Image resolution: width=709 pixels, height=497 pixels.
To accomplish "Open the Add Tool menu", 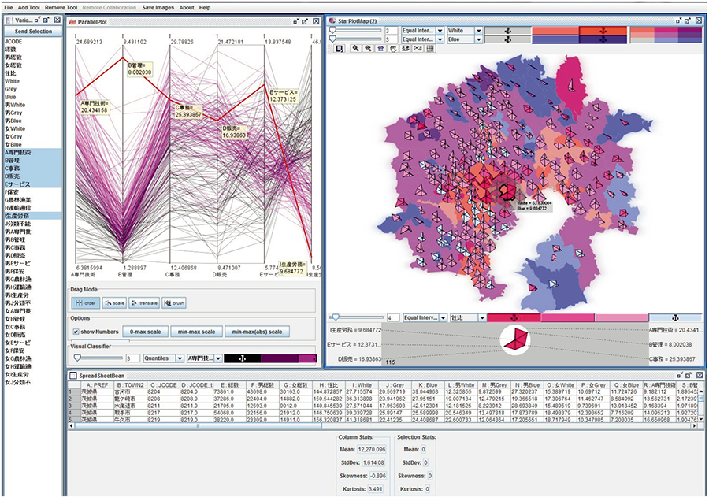I will pos(30,7).
